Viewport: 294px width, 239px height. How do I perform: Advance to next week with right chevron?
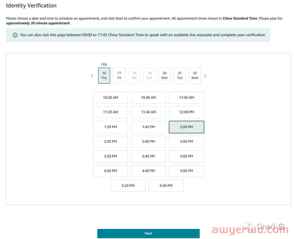click(x=205, y=76)
